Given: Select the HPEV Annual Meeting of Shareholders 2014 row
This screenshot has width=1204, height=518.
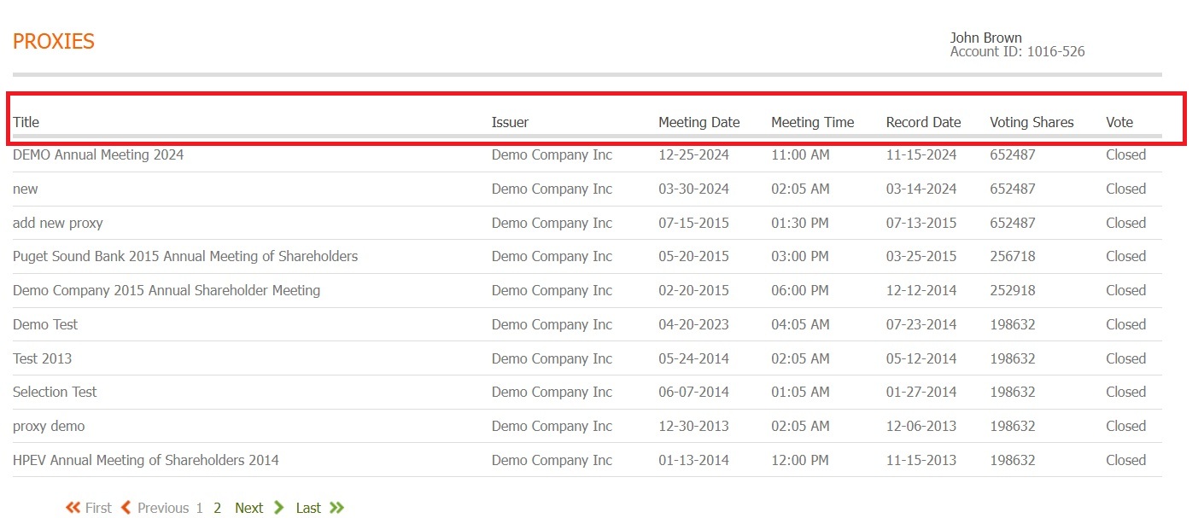Looking at the screenshot, I should coord(146,460).
